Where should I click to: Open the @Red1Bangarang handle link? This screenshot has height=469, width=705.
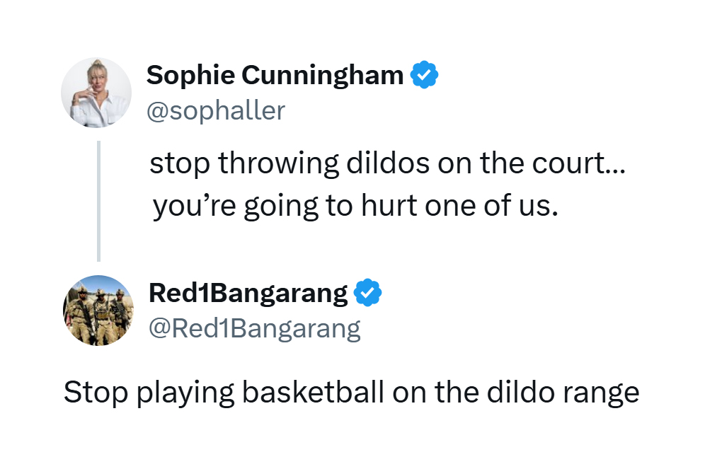coord(255,329)
